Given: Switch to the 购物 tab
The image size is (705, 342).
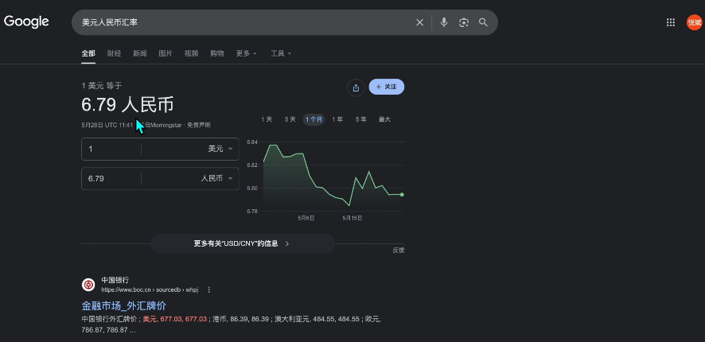Looking at the screenshot, I should [x=217, y=53].
